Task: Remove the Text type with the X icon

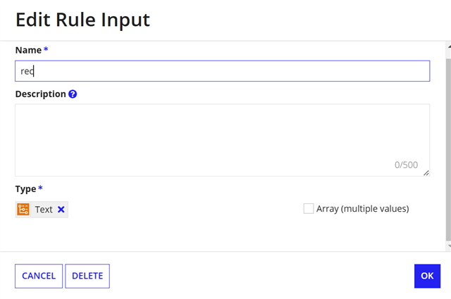Action: click(61, 210)
